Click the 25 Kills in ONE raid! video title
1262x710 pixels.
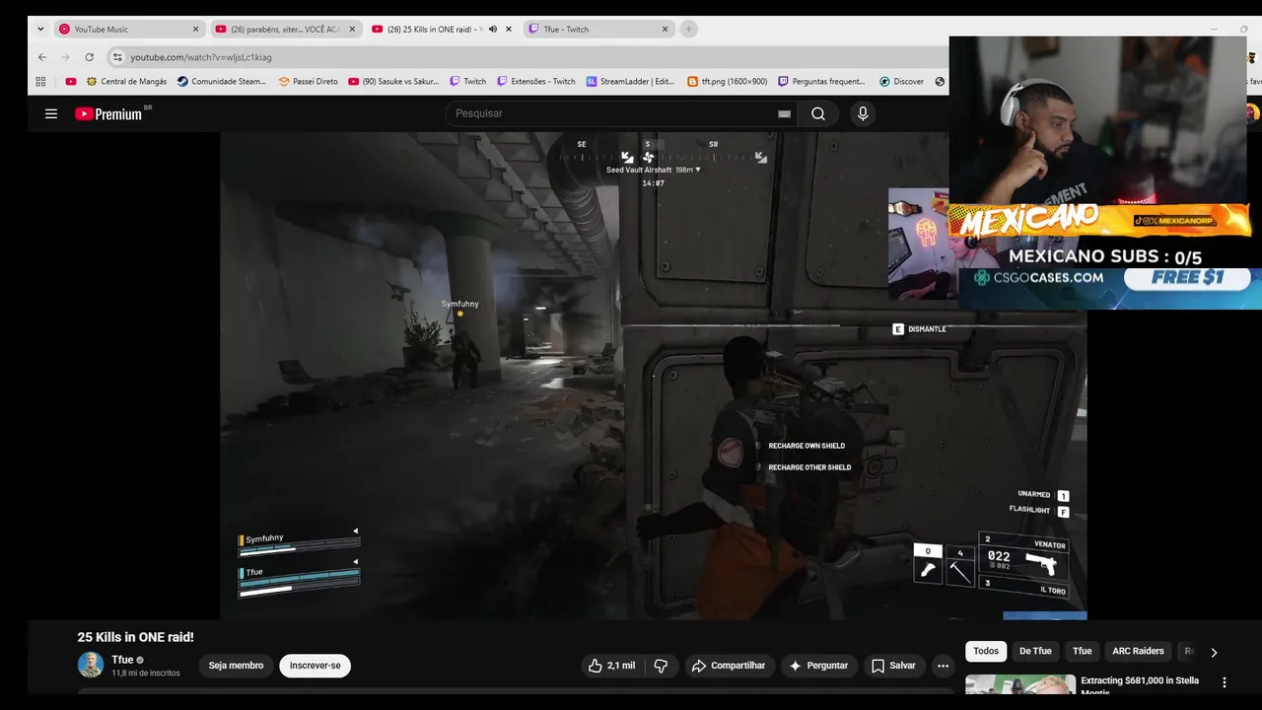click(x=136, y=637)
